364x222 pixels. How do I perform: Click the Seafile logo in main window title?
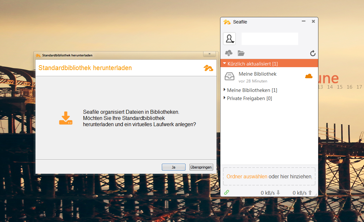(227, 22)
